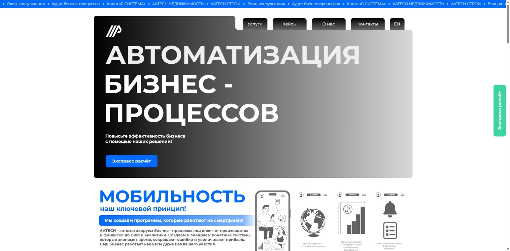Click the hamburger menu icon in the bell card
This screenshot has height=251, width=510.
403,195
